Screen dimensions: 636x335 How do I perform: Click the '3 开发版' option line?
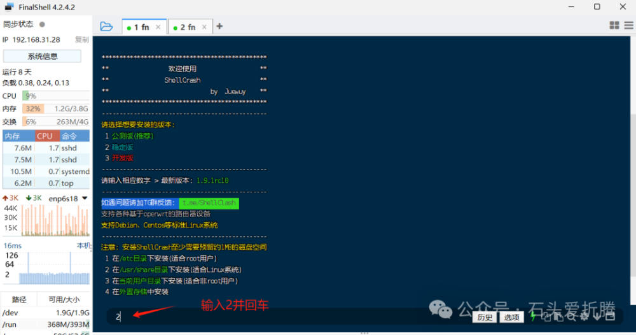(120, 158)
